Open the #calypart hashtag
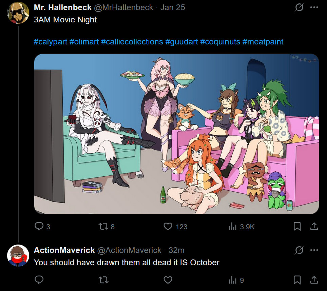 click(51, 42)
